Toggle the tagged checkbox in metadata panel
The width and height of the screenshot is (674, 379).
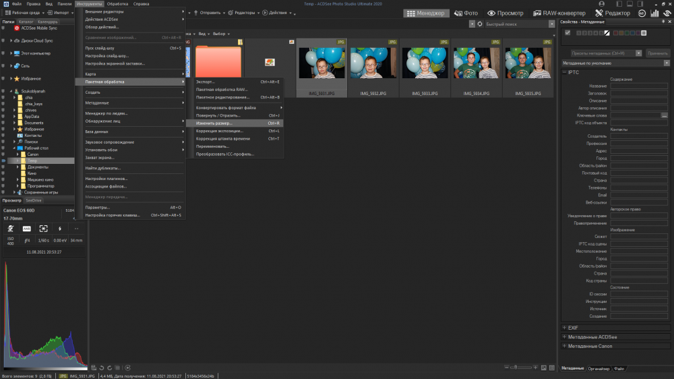[x=568, y=32]
